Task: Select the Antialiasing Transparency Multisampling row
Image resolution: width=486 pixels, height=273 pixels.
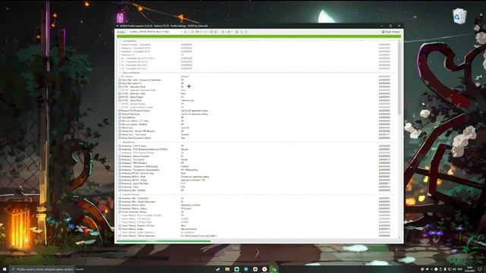Action: click(257, 166)
